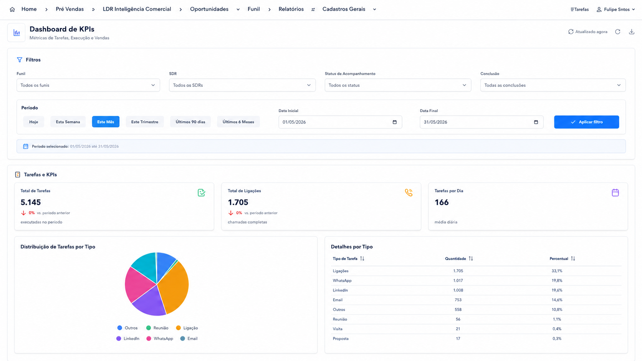Screen dimensions: 642x361
Task: Open the Oportunidades menu
Action: tap(209, 9)
